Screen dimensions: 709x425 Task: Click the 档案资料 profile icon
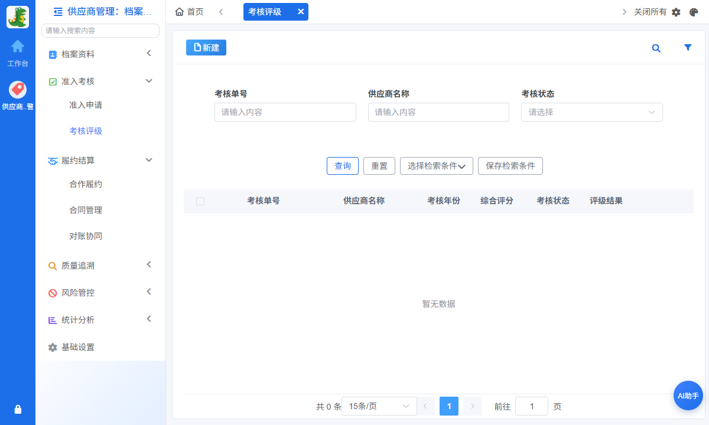coord(53,54)
